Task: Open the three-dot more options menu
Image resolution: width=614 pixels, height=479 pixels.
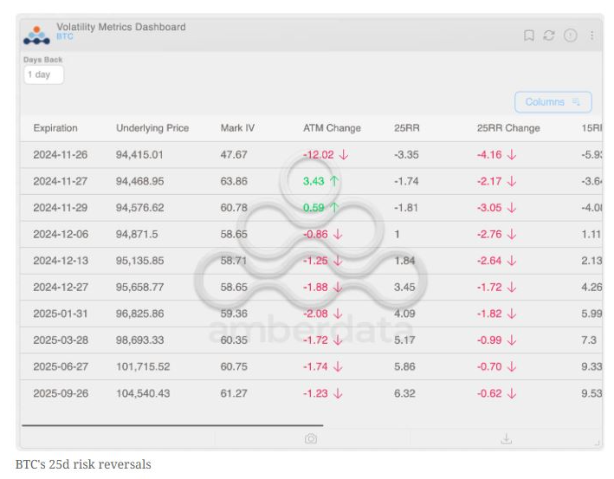Action: click(x=592, y=36)
